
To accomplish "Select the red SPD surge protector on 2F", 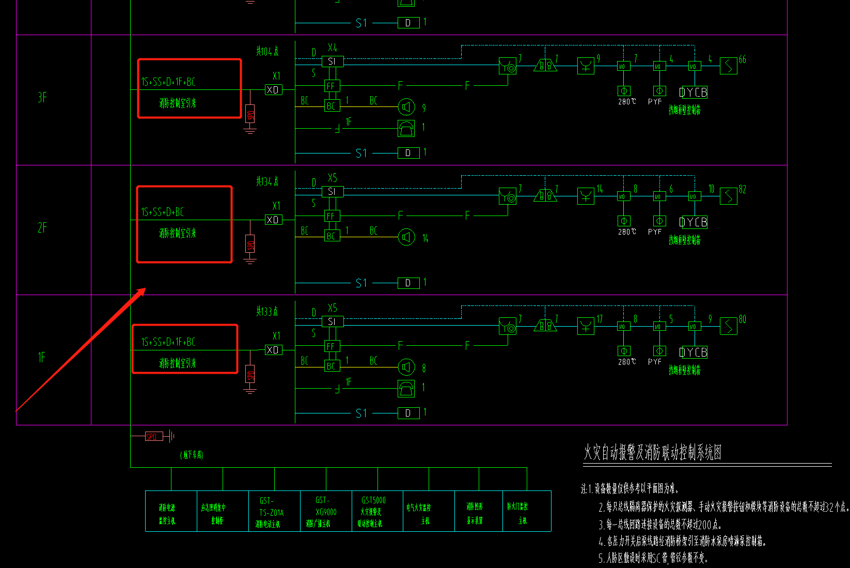I will [250, 244].
